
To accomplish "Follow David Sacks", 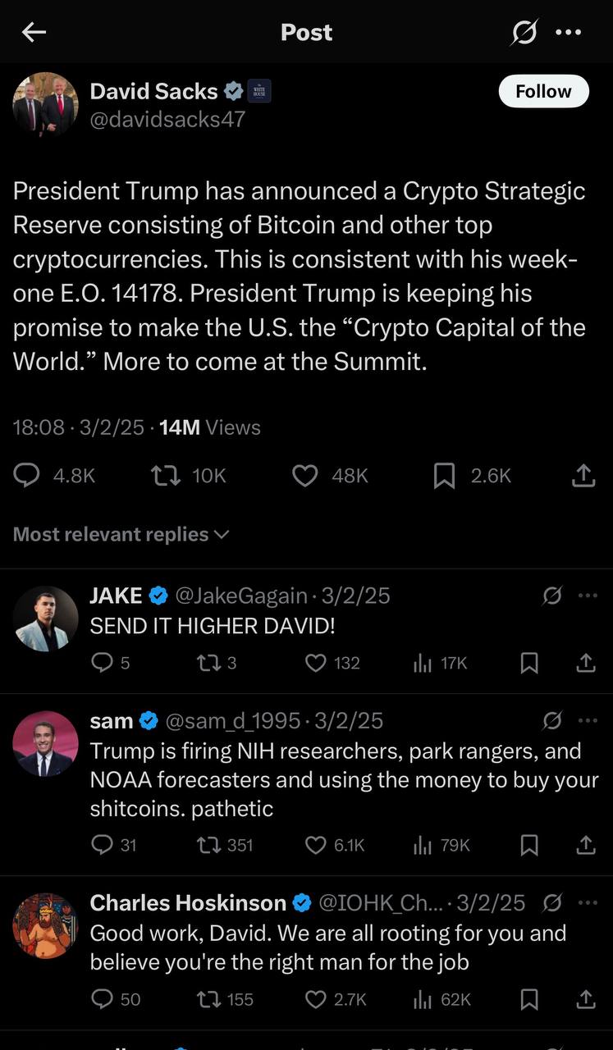I will pos(543,91).
